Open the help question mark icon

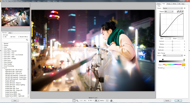[x=111, y=100]
